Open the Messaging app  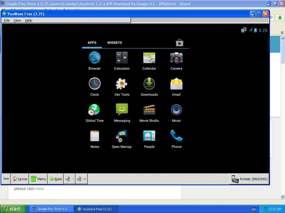(x=122, y=113)
